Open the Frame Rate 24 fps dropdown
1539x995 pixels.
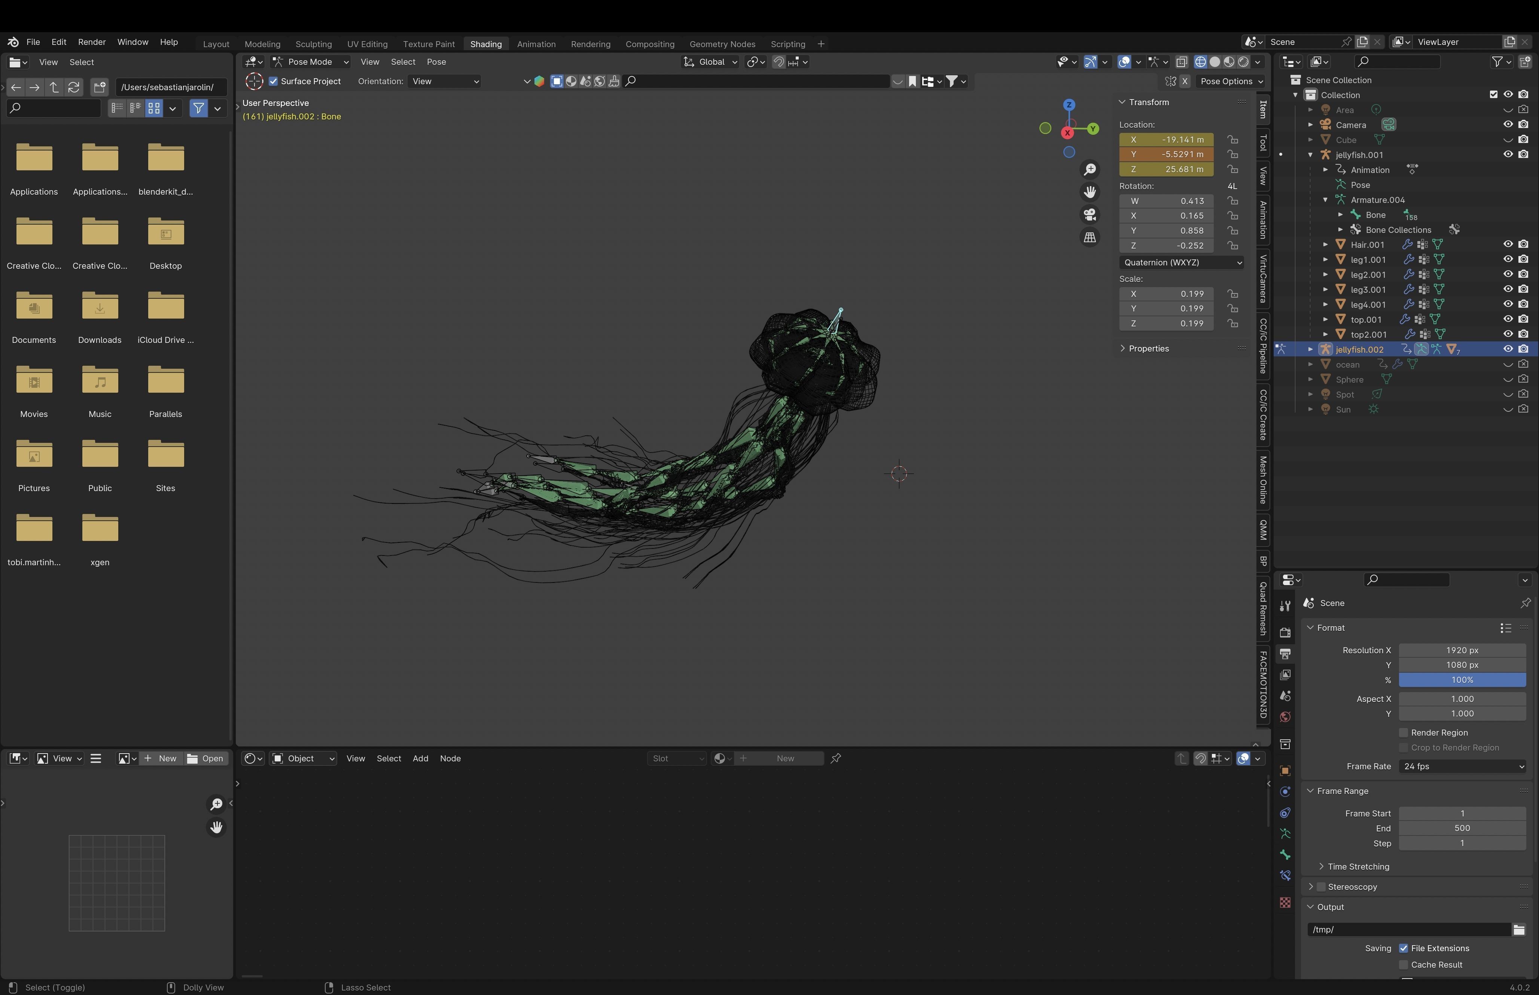tap(1462, 767)
